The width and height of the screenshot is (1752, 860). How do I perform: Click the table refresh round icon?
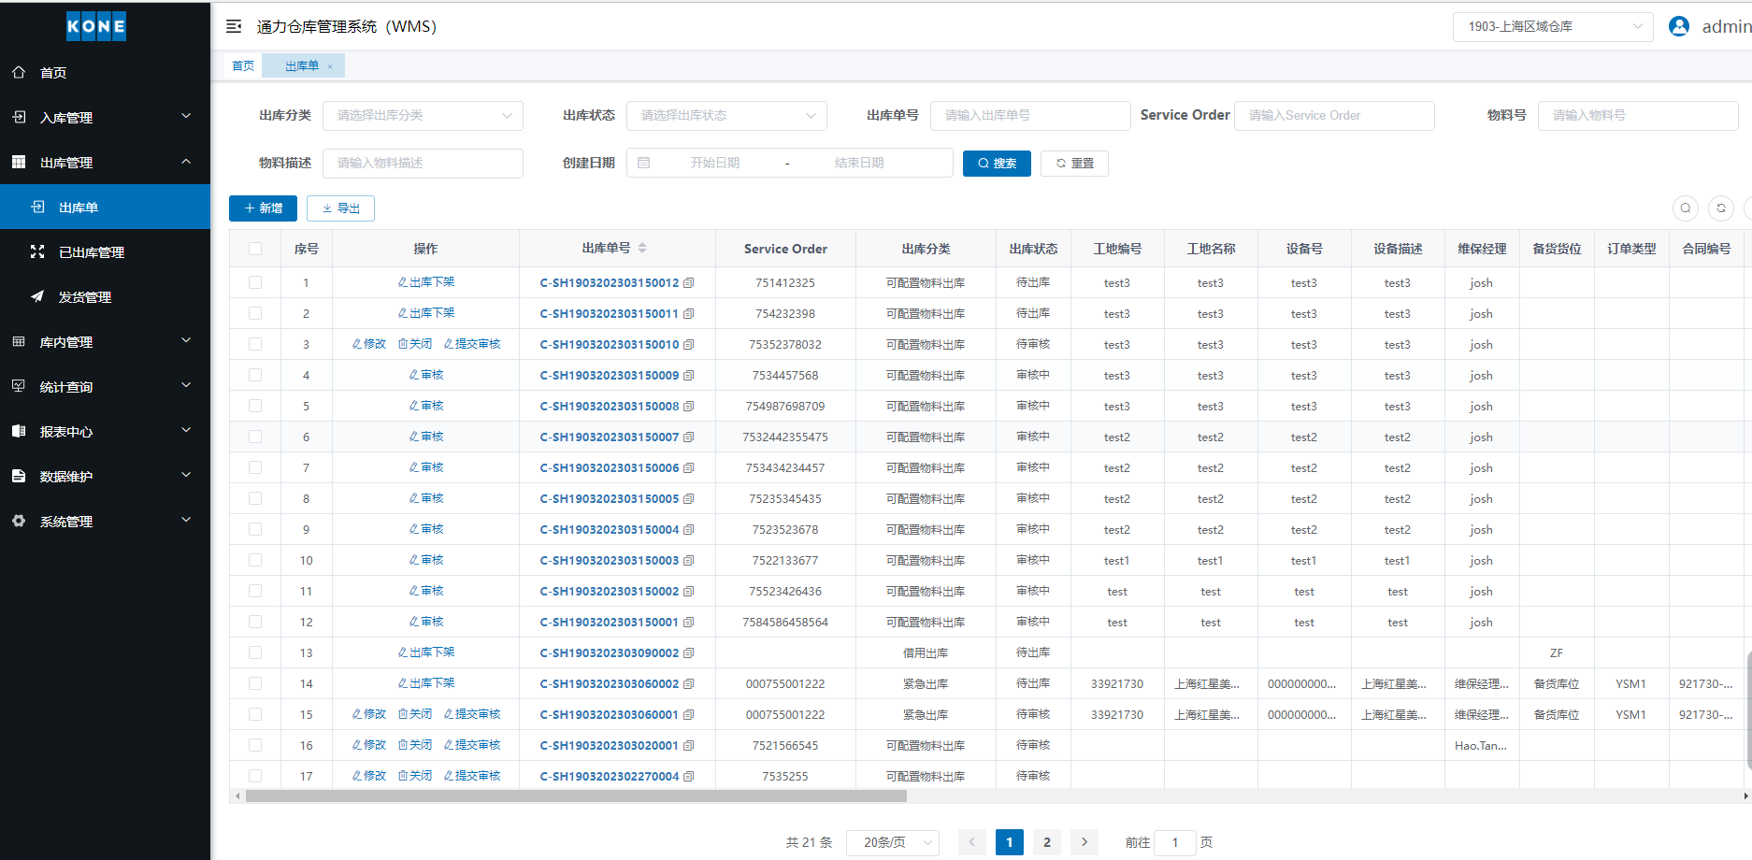(1721, 208)
